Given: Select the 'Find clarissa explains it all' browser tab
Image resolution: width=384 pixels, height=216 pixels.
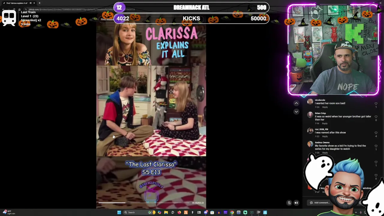Looking at the screenshot, I should (x=19, y=3).
